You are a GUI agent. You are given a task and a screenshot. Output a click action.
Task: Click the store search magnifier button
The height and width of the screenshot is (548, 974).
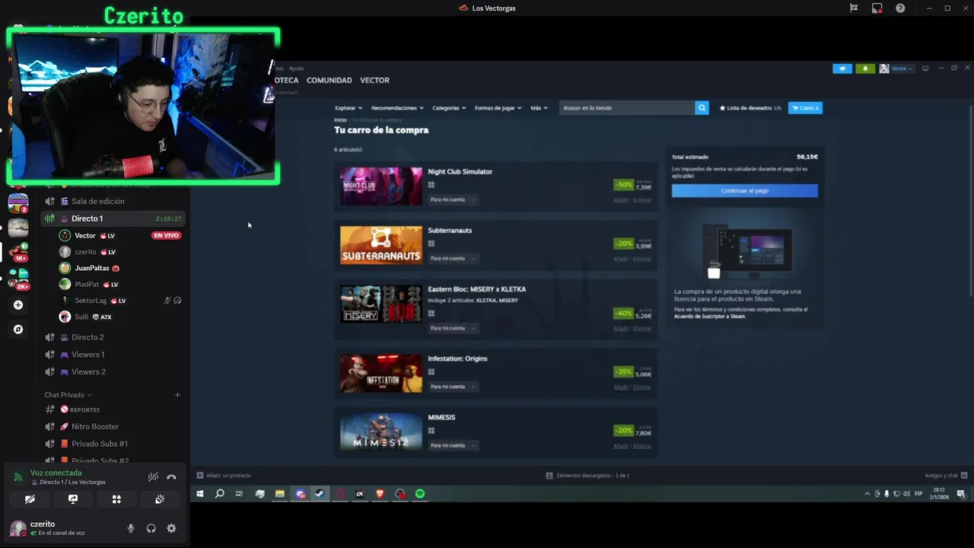pos(702,108)
